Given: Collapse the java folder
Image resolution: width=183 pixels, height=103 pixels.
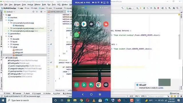Looking at the screenshot, I should 6,20.
